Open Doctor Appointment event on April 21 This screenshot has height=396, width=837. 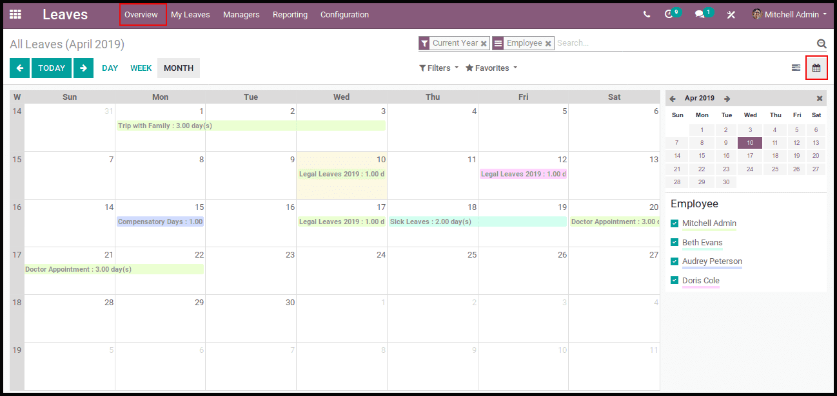tap(114, 269)
